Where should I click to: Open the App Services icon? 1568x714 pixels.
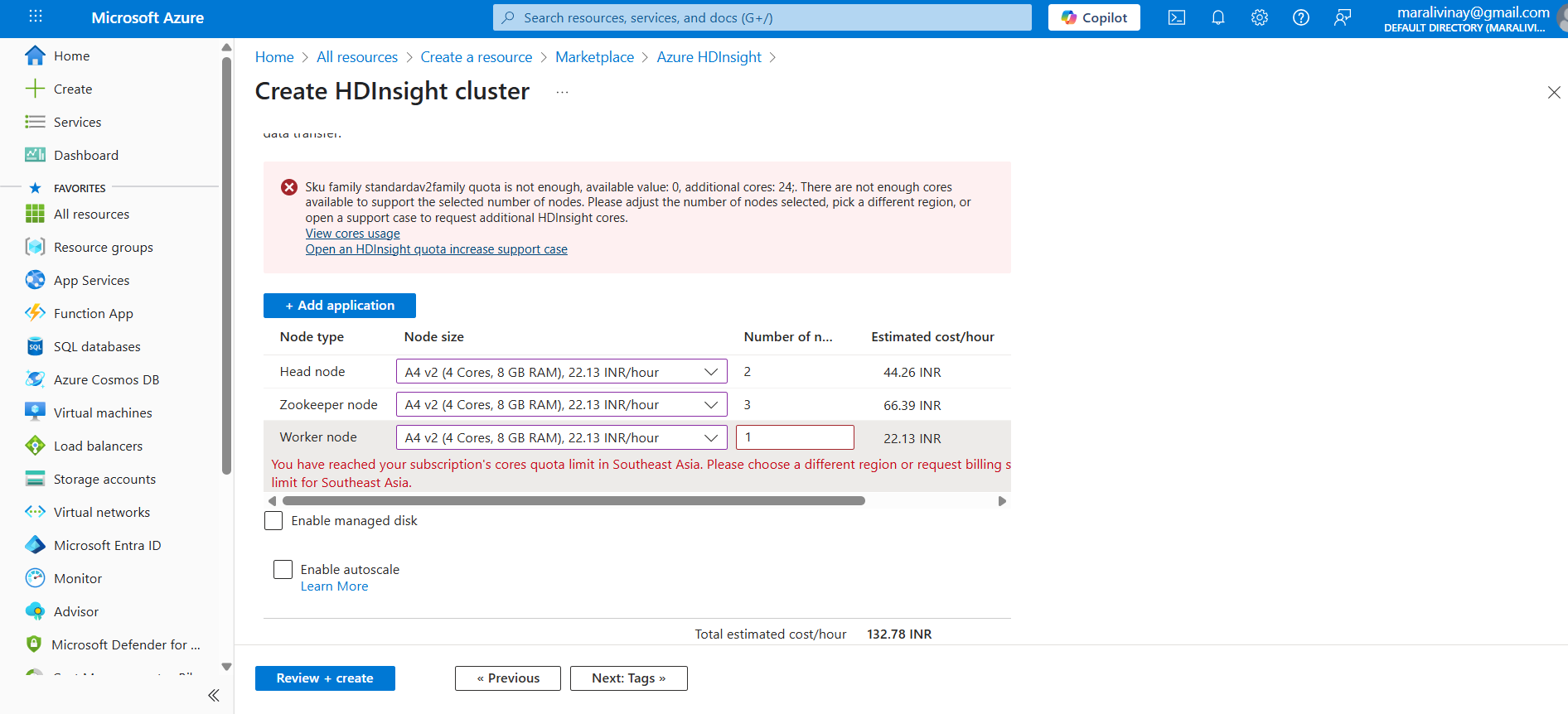(x=35, y=280)
